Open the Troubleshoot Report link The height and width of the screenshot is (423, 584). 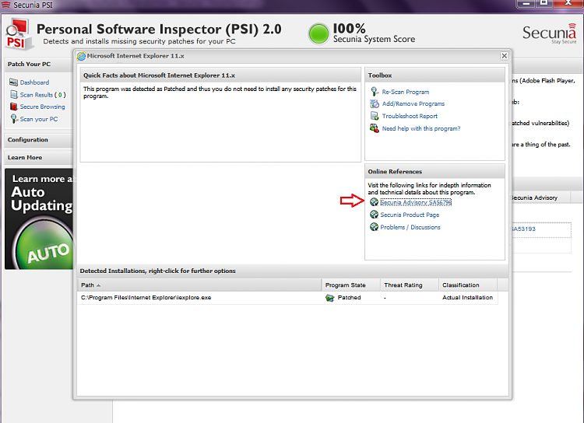(410, 116)
